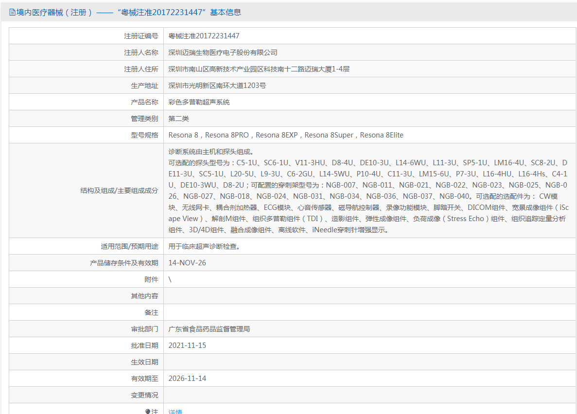Screen dimensions: 577x414
Task: Click the 适用范围/预期用途 label
Action: coord(129,246)
